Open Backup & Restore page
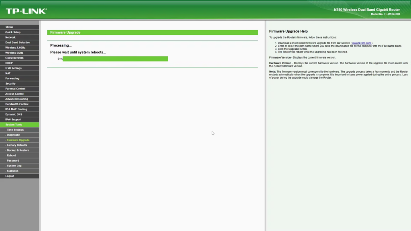 point(18,150)
